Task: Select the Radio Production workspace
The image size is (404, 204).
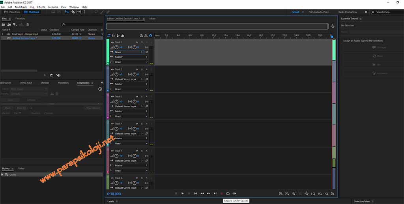Action: click(x=347, y=12)
